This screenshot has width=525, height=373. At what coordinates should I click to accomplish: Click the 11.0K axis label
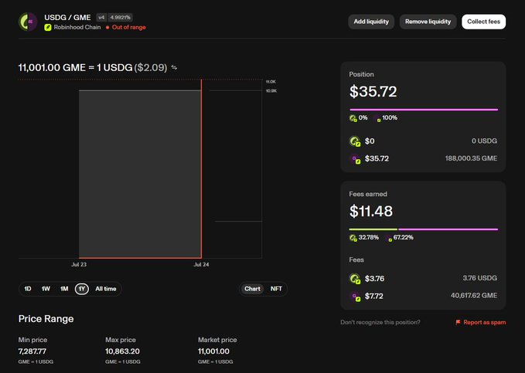click(x=271, y=82)
